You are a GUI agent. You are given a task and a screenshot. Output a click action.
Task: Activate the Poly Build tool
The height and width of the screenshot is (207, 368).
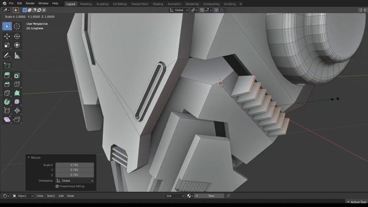click(17, 93)
